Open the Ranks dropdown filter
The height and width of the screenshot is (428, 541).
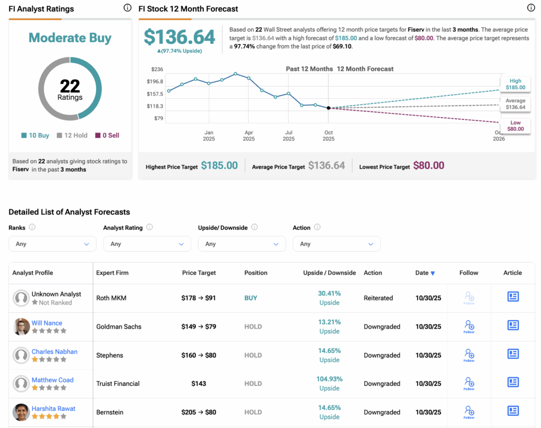tap(52, 244)
